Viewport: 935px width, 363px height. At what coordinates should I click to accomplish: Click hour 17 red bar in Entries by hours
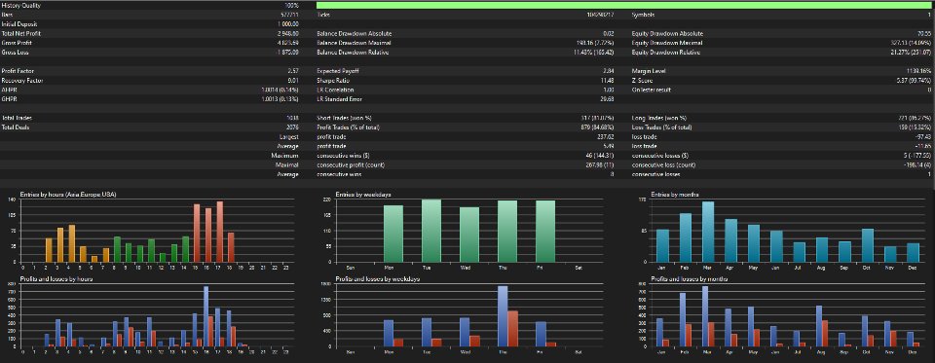[219, 232]
